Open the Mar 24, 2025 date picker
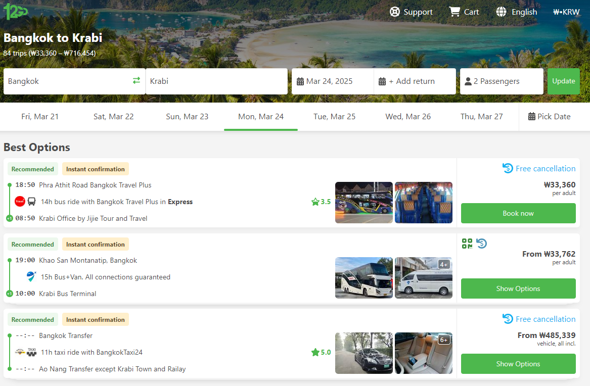Viewport: 590px width, 386px height. (x=333, y=81)
